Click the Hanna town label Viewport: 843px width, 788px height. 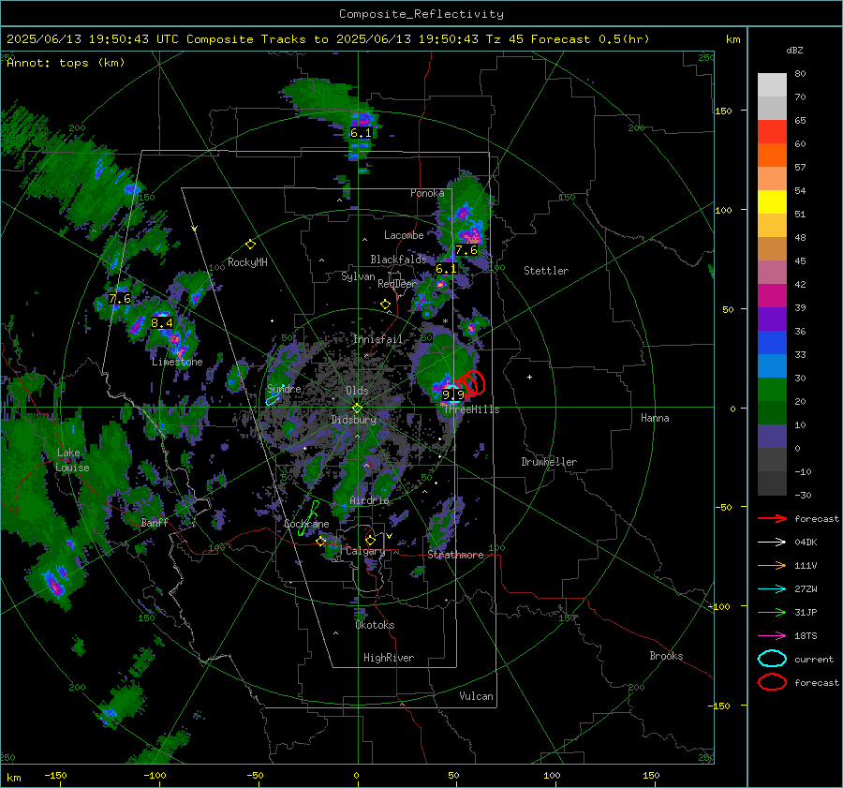655,418
